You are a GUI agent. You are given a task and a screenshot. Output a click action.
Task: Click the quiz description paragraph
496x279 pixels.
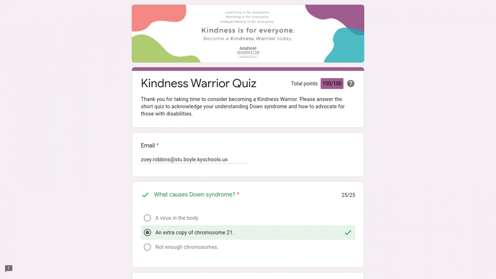click(x=243, y=107)
